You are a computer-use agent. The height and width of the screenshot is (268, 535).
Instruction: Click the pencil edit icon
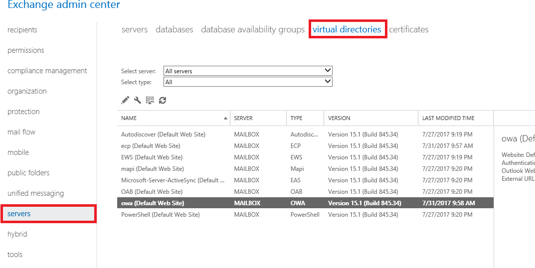click(x=125, y=100)
